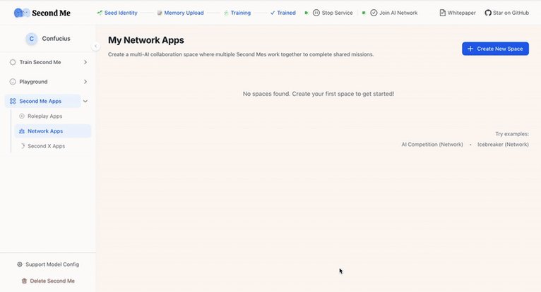Expand the Train Second Me chevron

point(85,62)
